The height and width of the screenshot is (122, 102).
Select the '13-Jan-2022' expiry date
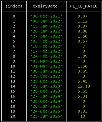tap(46, 26)
